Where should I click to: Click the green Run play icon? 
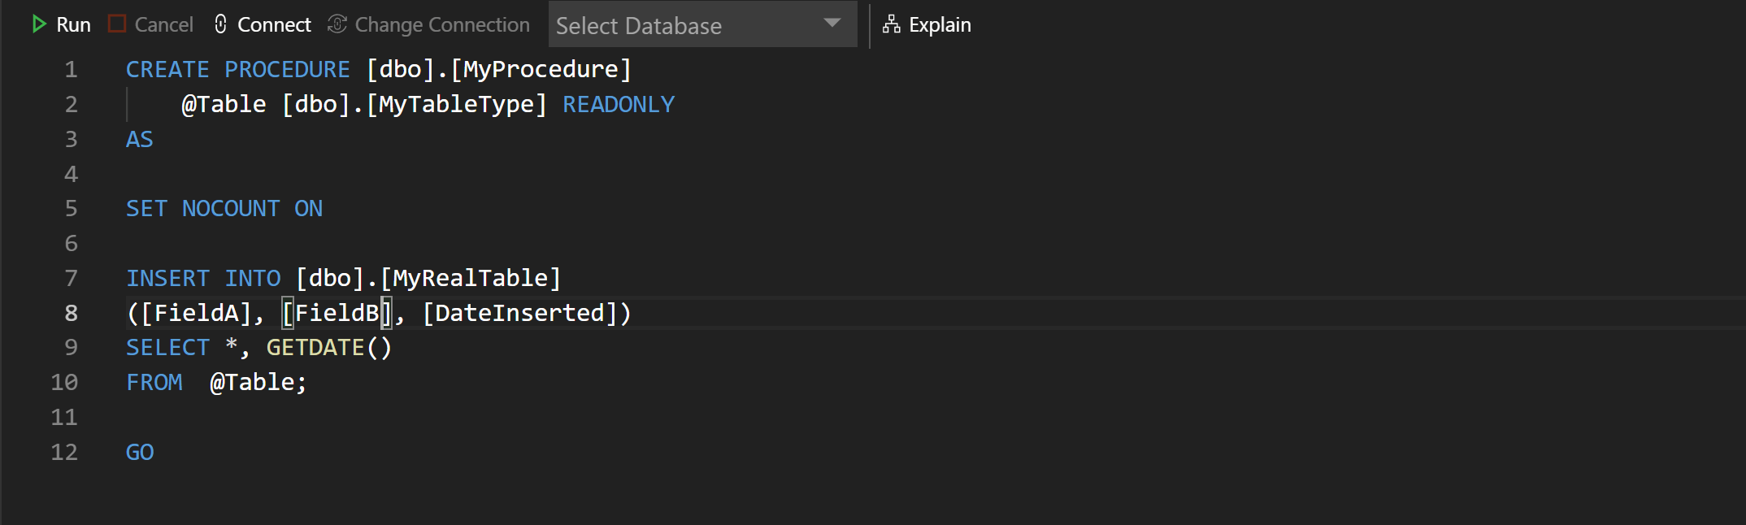[38, 24]
